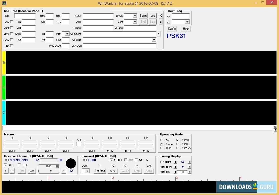Image resolution: width=279 pixels, height=195 pixels.
Task: Select receive pane 0 yellow label
Action: (x=4, y=63)
